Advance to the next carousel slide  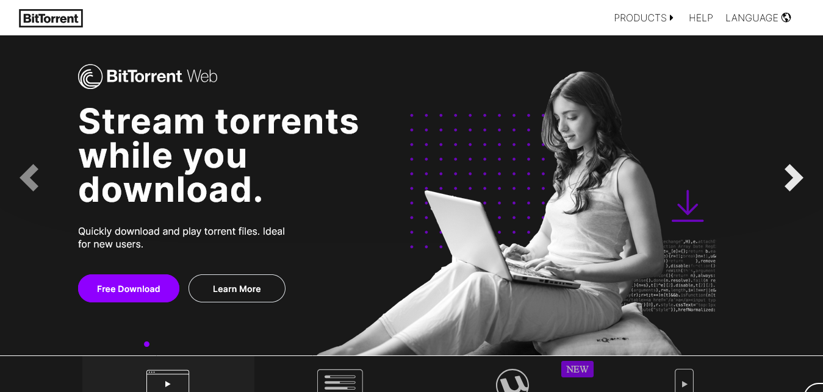(793, 178)
